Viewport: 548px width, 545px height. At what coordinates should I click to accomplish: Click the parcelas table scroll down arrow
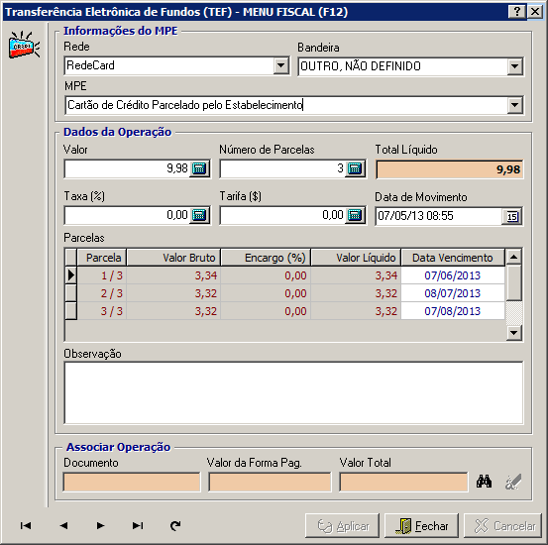[514, 333]
